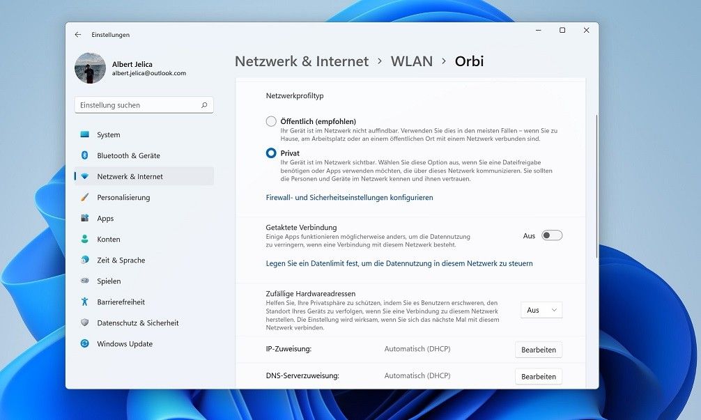Click the Bluetooth & Geräte icon
The width and height of the screenshot is (701, 420).
84,155
